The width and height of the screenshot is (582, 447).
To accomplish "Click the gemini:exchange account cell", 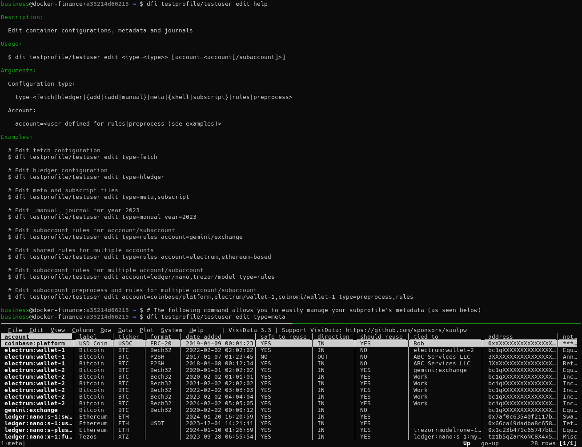I will click(31, 410).
